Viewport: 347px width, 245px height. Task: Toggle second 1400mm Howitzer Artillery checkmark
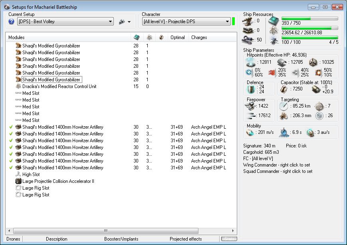11,134
